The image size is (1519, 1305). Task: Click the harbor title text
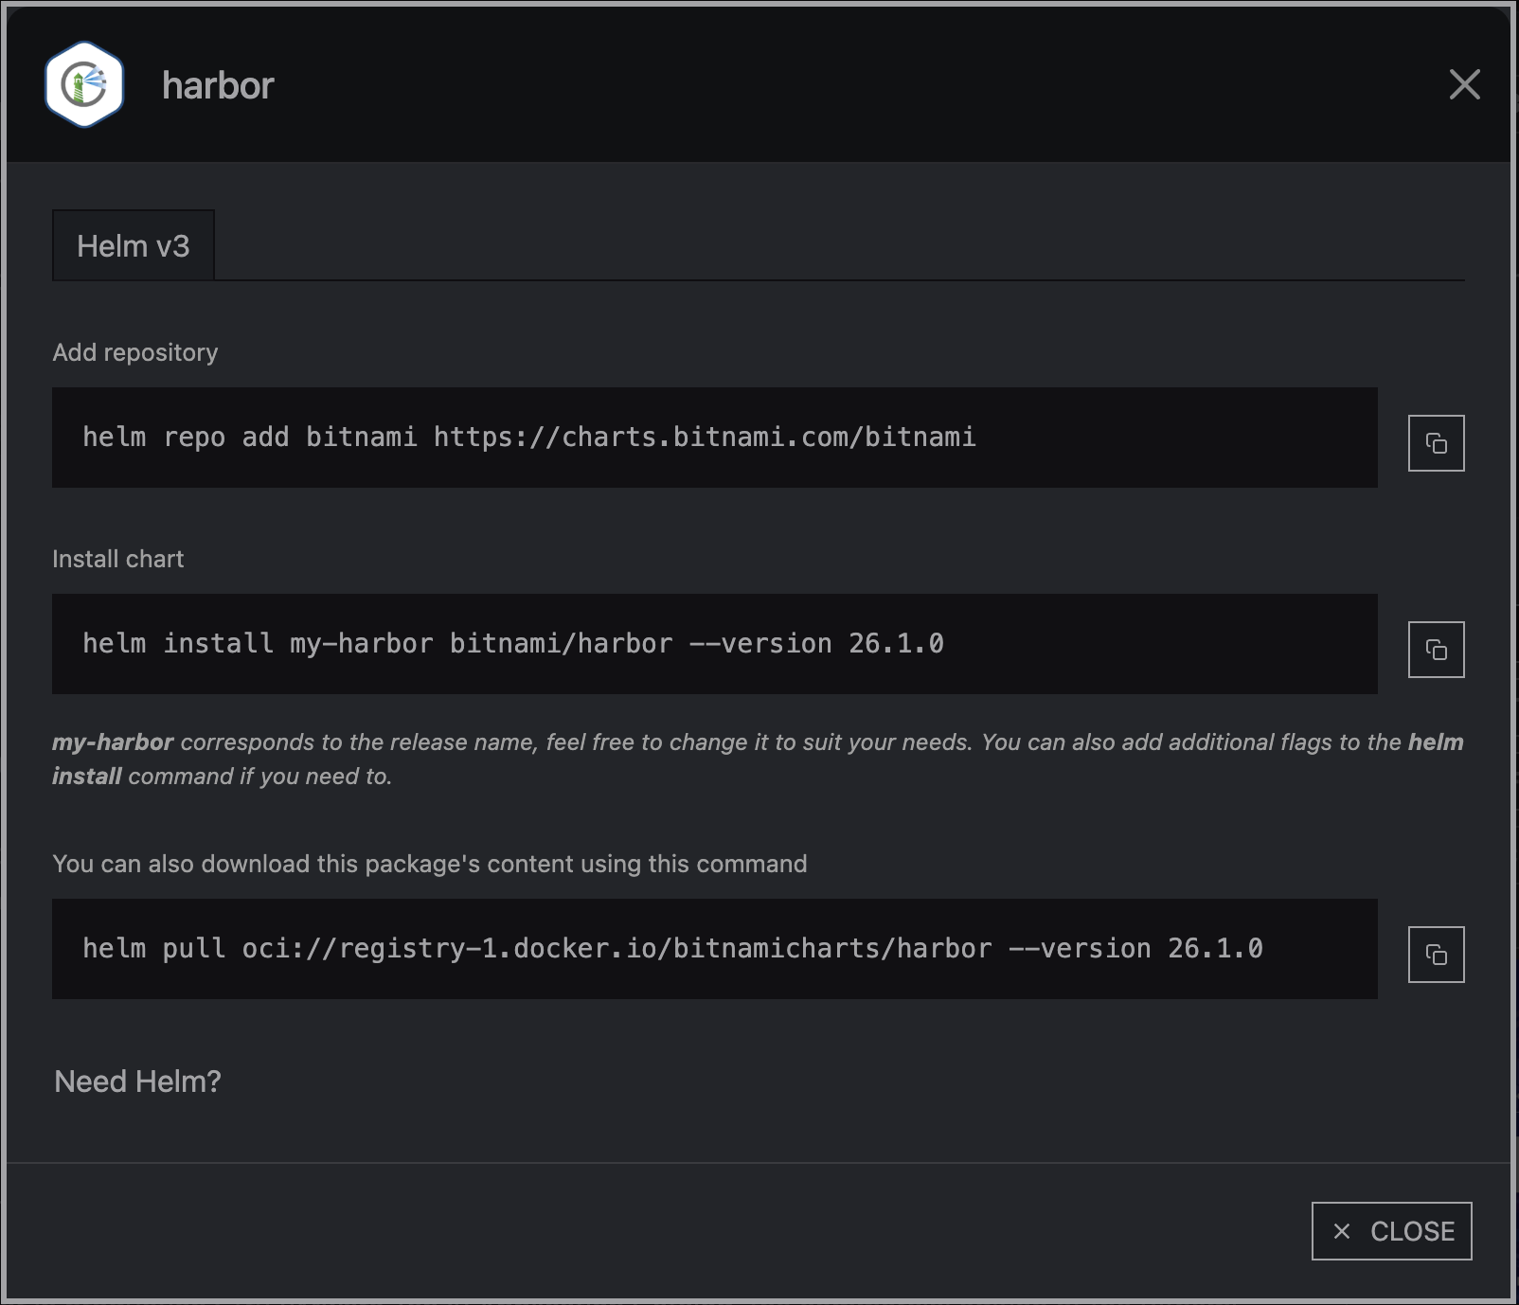[x=218, y=85]
